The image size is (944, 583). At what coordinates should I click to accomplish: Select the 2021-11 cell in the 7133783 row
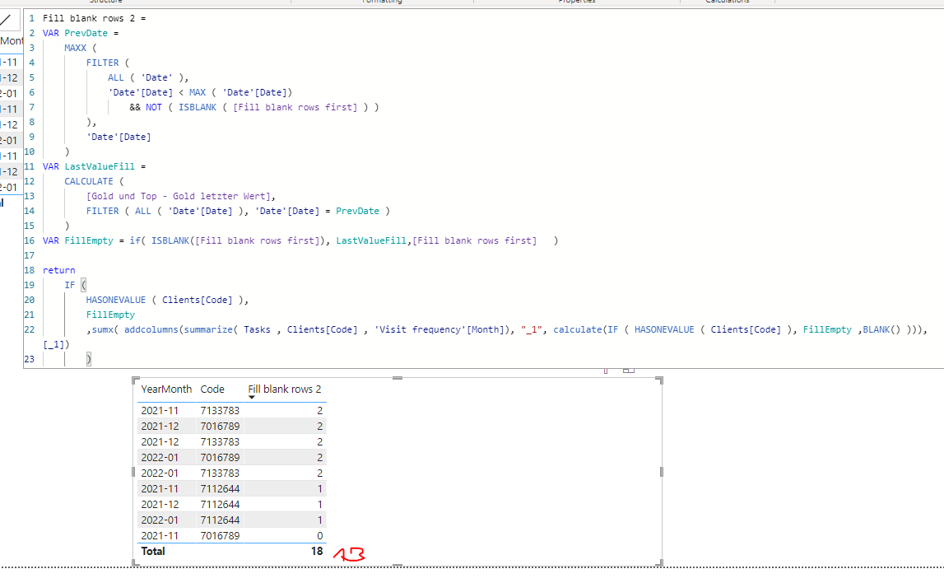(x=160, y=411)
